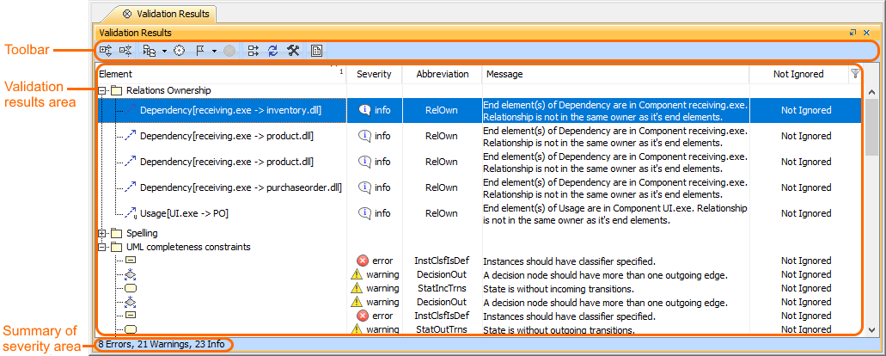Viewport: 886px width, 356px height.
Task: Sort by the Severity column header
Action: pos(374,74)
